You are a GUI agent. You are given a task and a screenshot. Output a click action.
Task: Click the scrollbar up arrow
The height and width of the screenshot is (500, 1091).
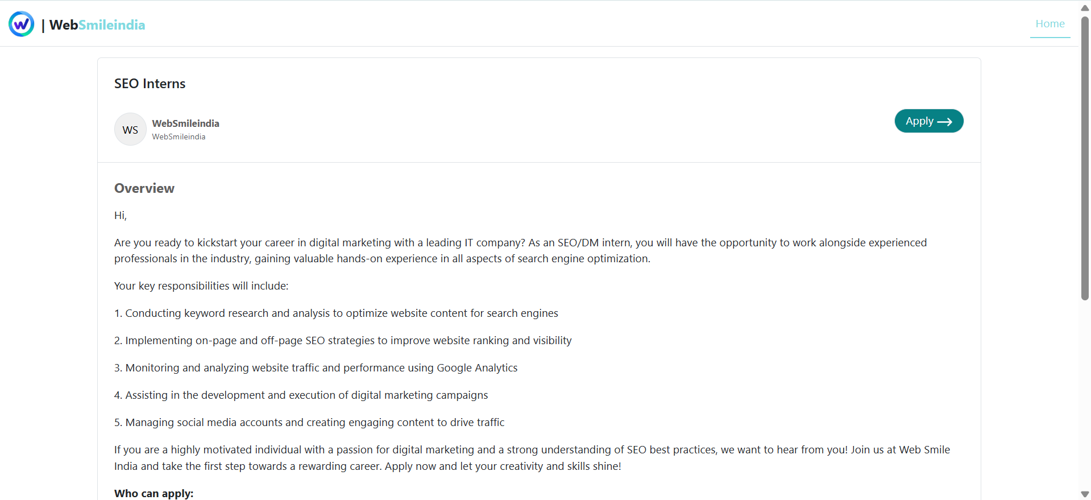tap(1085, 7)
